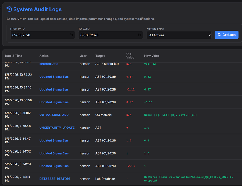Image resolution: width=242 pixels, height=186 pixels.
Task: Select Updated Sigma Bias at 3:24:32 PM
Action: coord(54,153)
